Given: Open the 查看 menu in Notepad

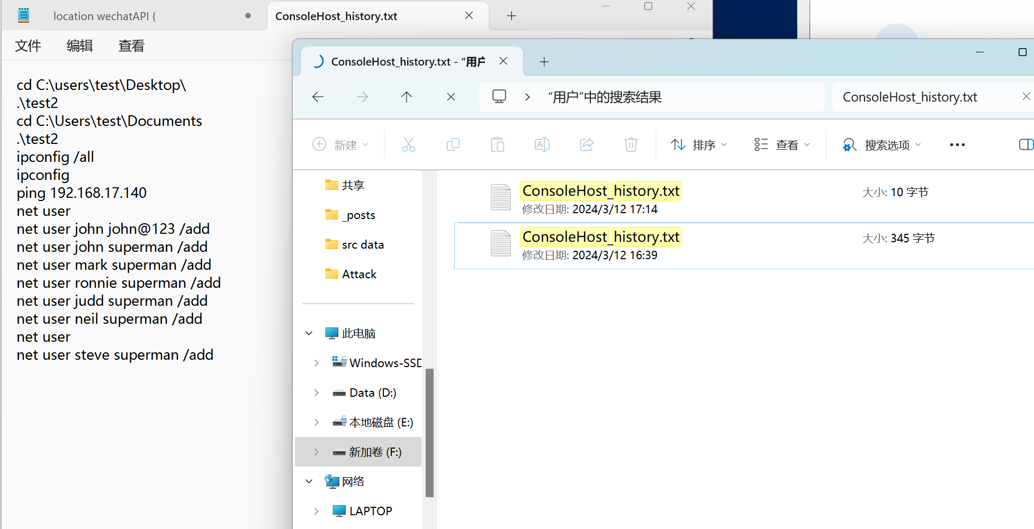Looking at the screenshot, I should pos(131,45).
